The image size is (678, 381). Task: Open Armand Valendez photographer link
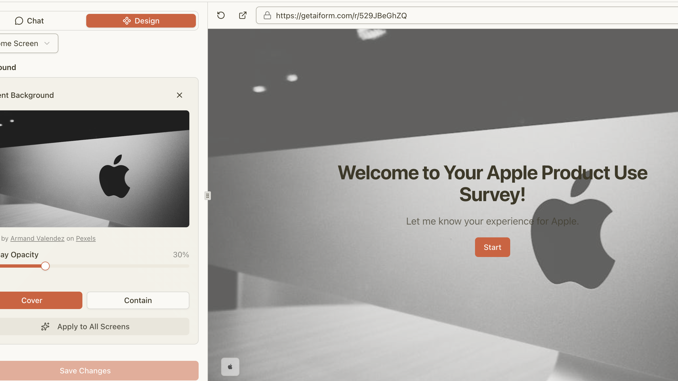pyautogui.click(x=37, y=238)
